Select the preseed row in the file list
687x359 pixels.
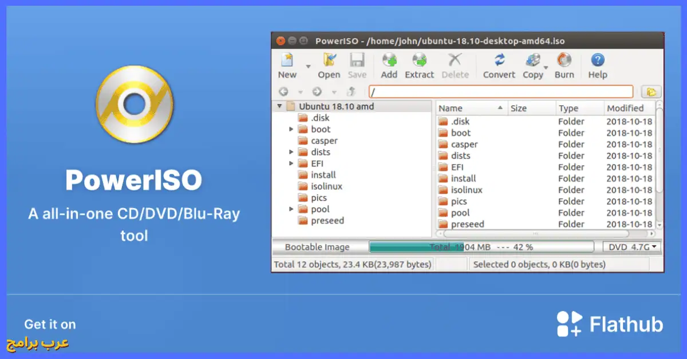(x=545, y=224)
